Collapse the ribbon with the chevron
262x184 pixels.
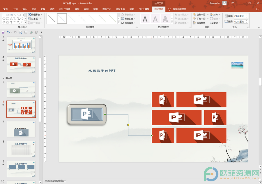259,27
